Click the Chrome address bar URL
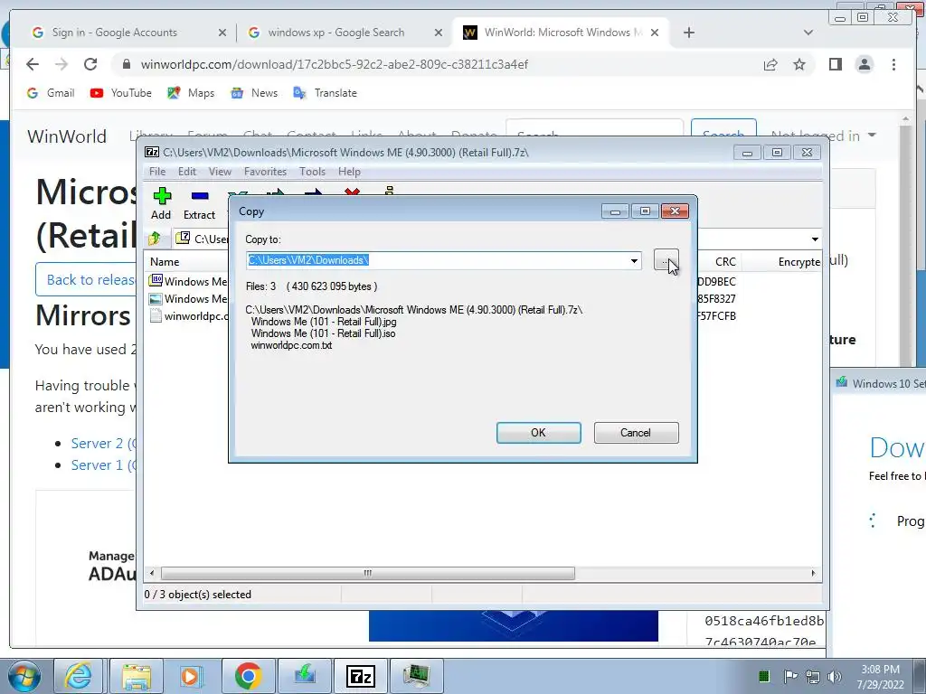 (x=335, y=64)
